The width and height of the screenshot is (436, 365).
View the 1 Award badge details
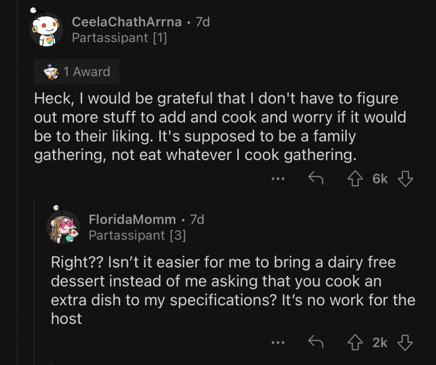[x=77, y=72]
